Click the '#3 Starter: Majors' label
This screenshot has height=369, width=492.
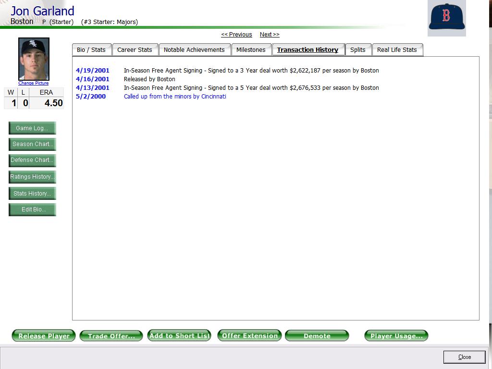pos(110,22)
